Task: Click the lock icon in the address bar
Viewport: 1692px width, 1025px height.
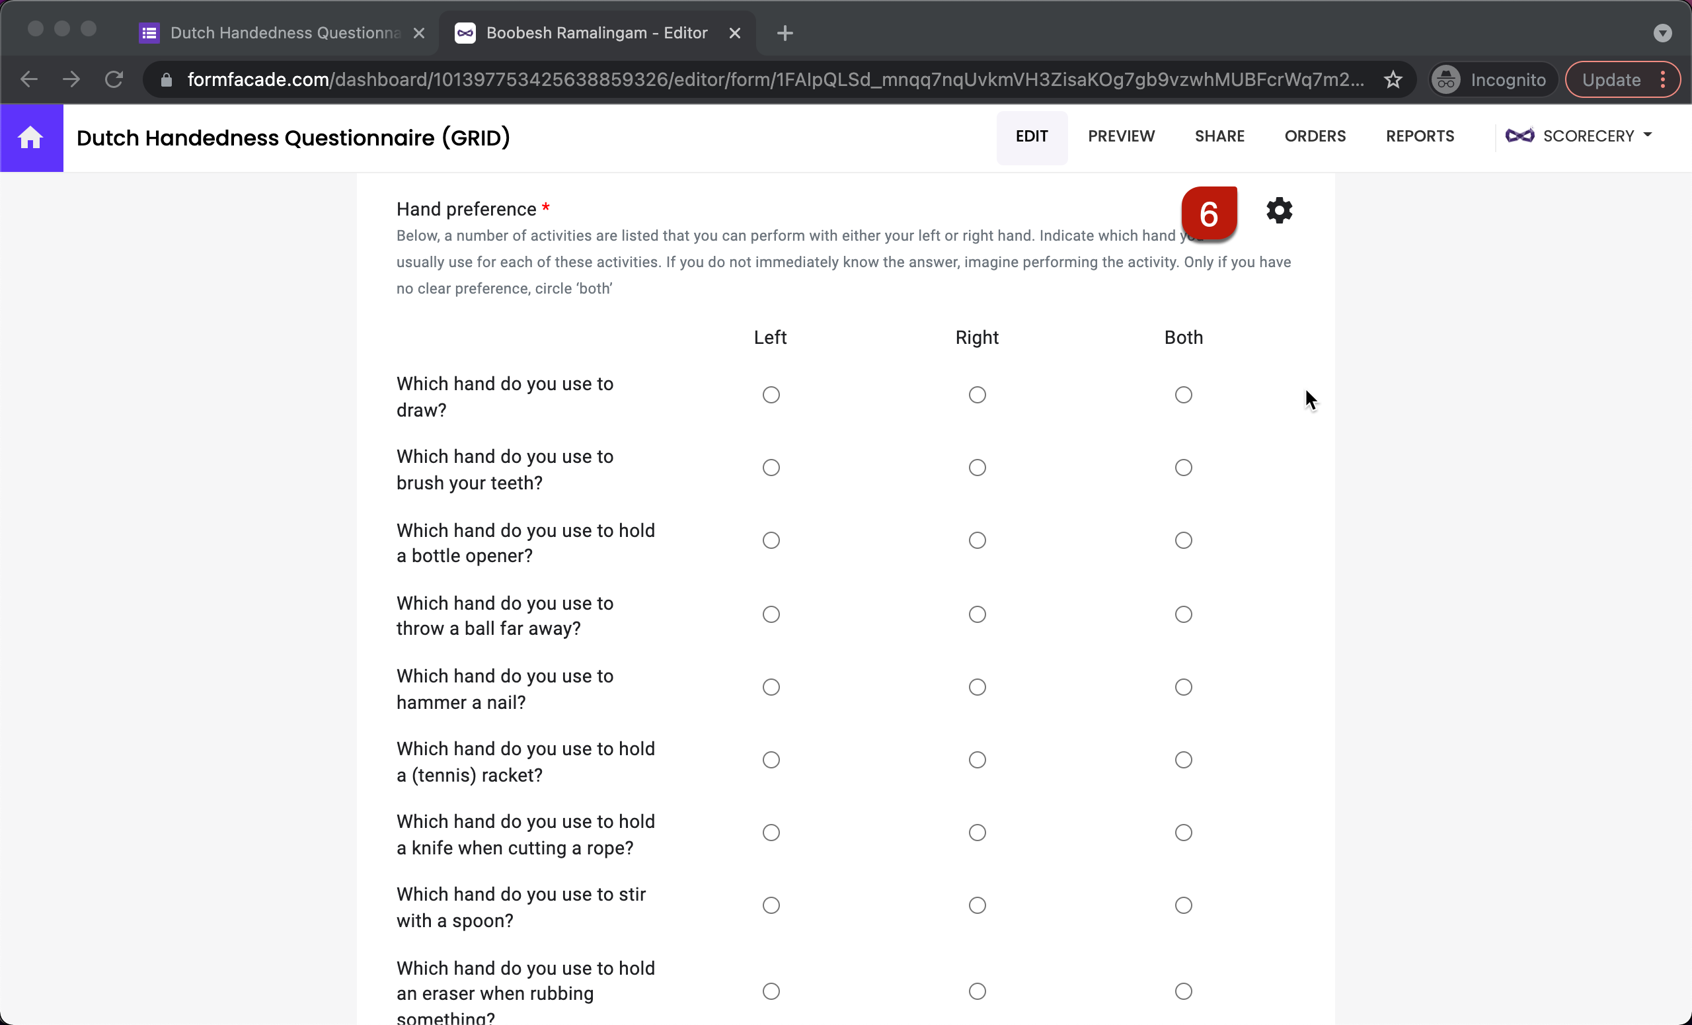Action: (x=165, y=79)
